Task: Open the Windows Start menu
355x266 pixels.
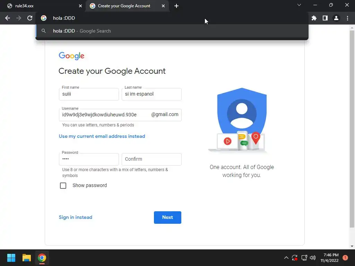Action: [x=11, y=258]
